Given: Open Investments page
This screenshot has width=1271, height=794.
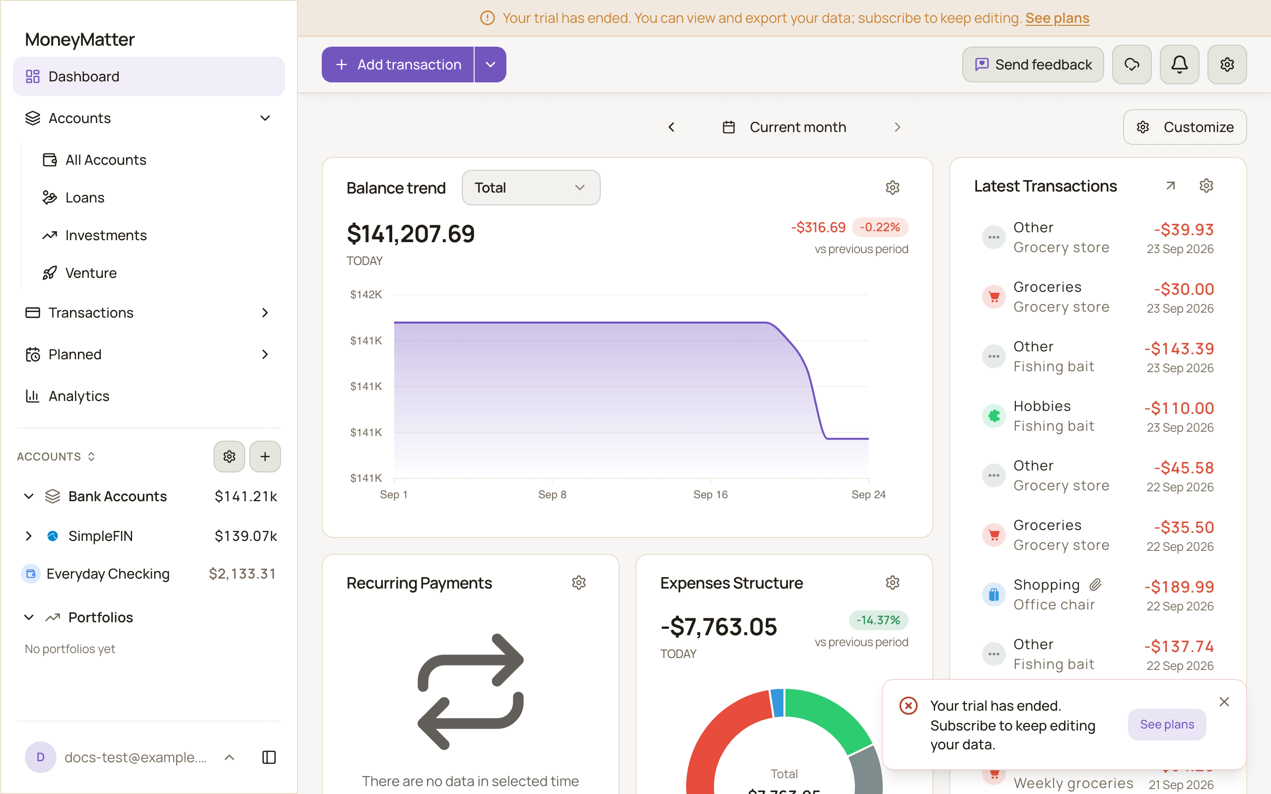Looking at the screenshot, I should [106, 235].
